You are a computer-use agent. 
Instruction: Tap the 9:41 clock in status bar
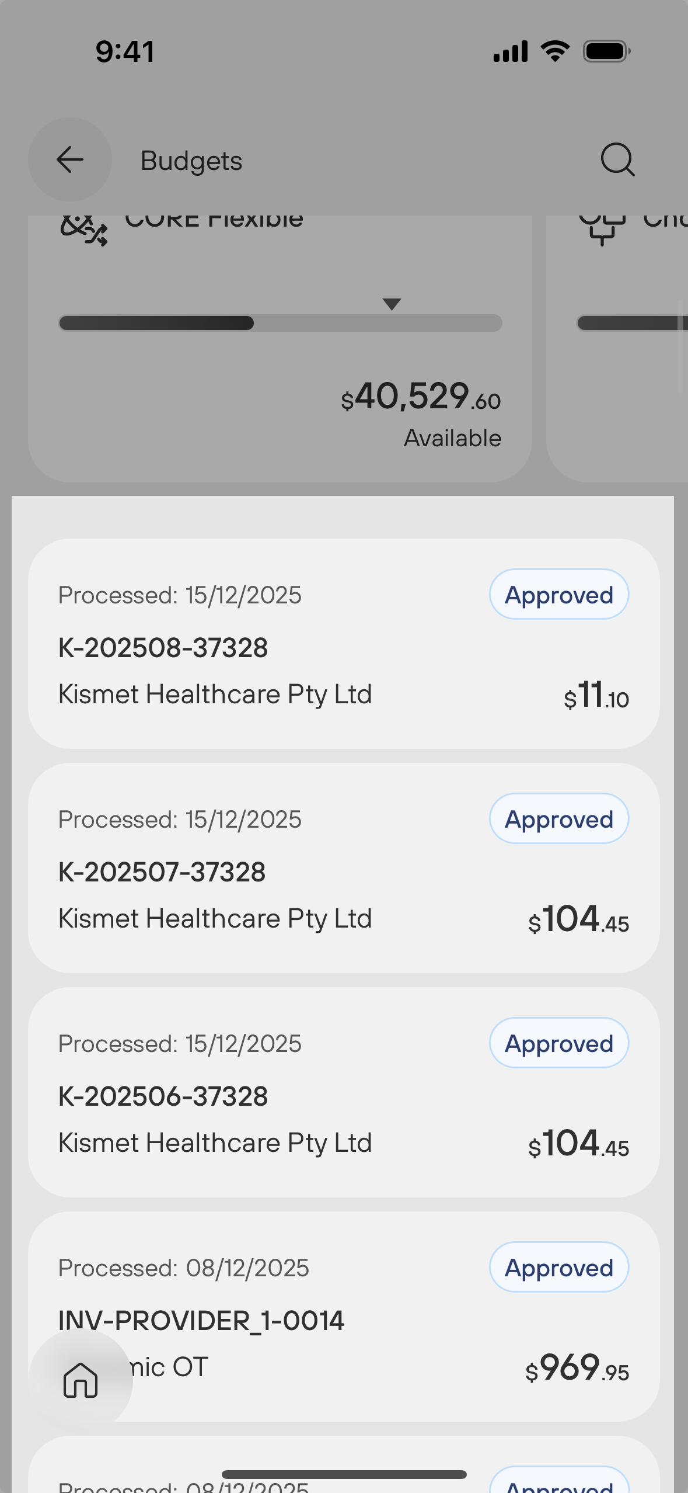click(x=125, y=51)
